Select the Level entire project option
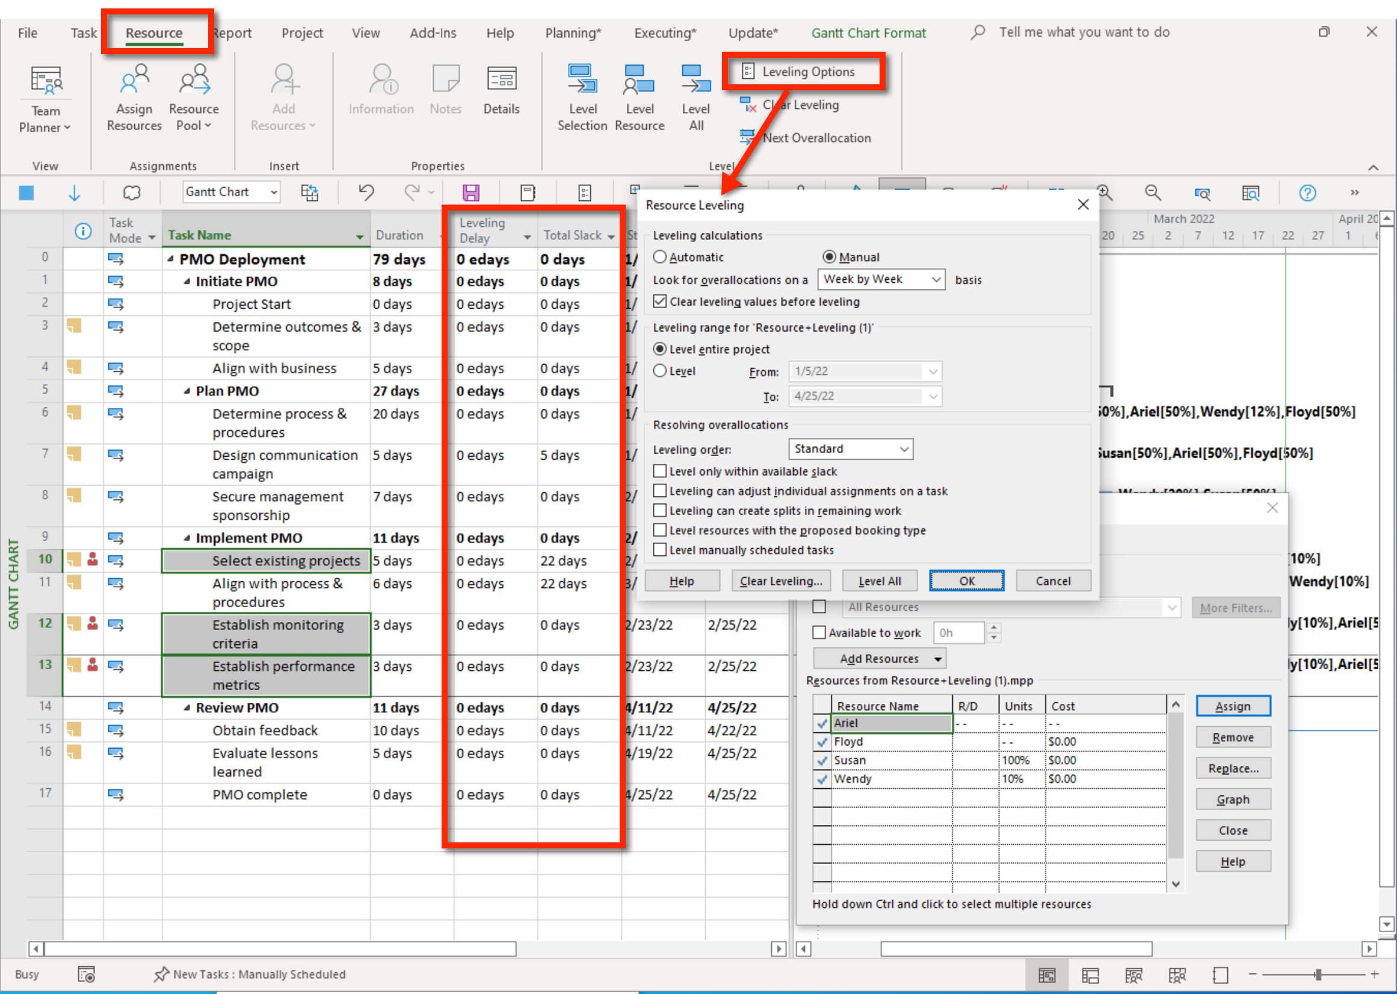 coord(659,349)
